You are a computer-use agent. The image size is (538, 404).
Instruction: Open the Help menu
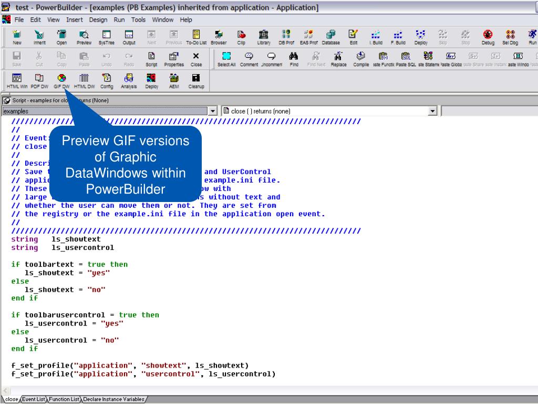[x=186, y=19]
